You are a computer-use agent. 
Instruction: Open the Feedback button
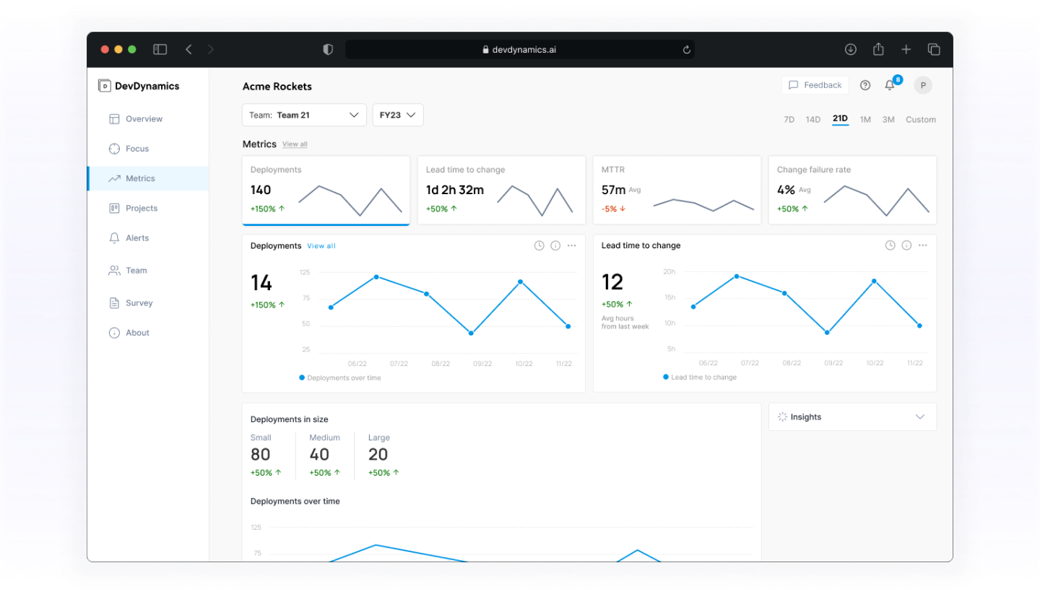pyautogui.click(x=815, y=84)
